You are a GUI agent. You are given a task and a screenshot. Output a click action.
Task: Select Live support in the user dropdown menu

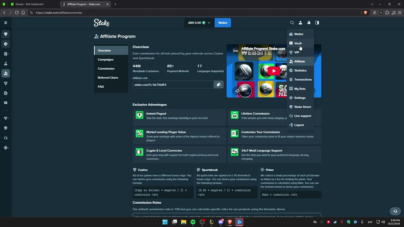pyautogui.click(x=300, y=116)
